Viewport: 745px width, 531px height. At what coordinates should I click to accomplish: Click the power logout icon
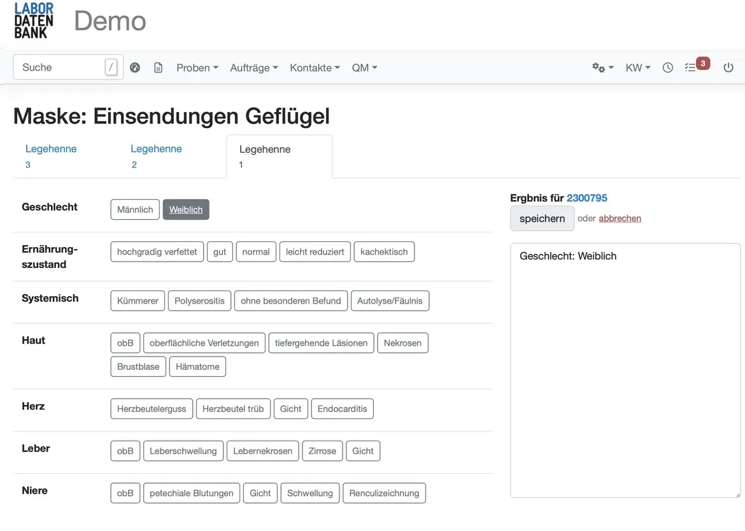click(728, 67)
